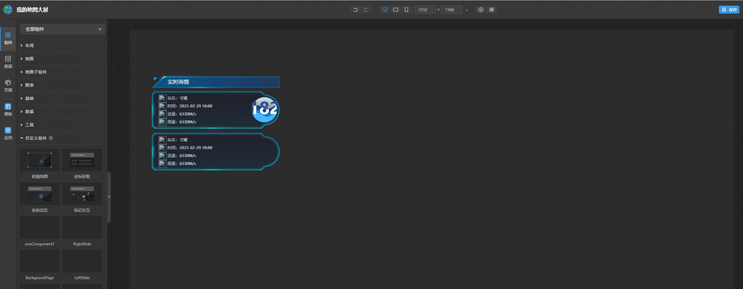Select the 疫情地图 component thumbnail

click(x=39, y=160)
